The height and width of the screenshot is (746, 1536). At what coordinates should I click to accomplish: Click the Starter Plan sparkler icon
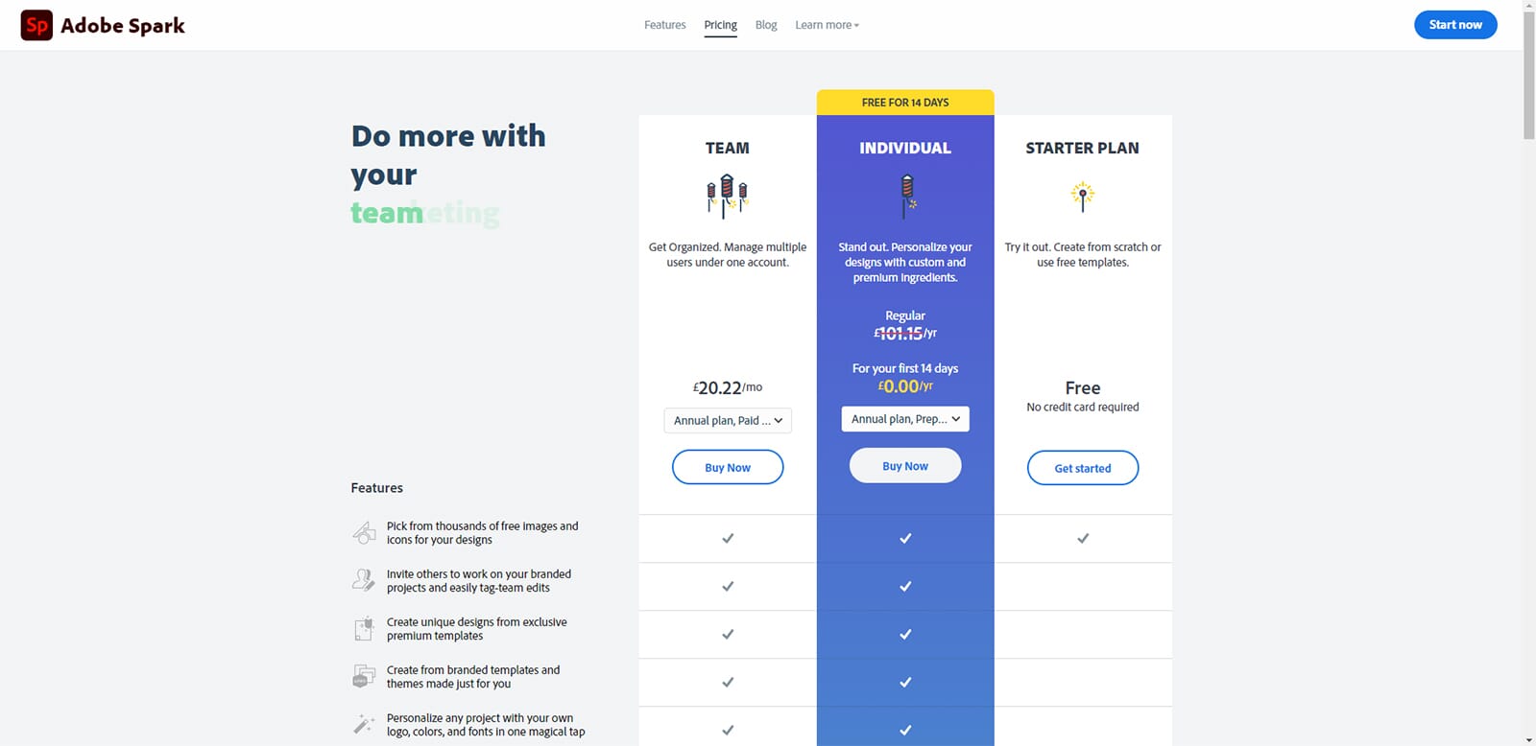point(1083,196)
